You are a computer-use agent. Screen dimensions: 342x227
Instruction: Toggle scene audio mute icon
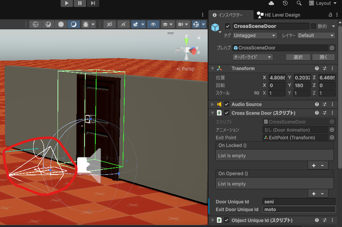123,24
